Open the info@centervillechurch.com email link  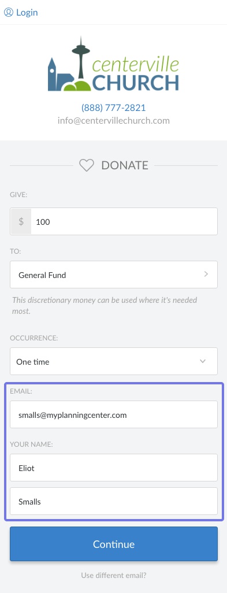tap(113, 121)
